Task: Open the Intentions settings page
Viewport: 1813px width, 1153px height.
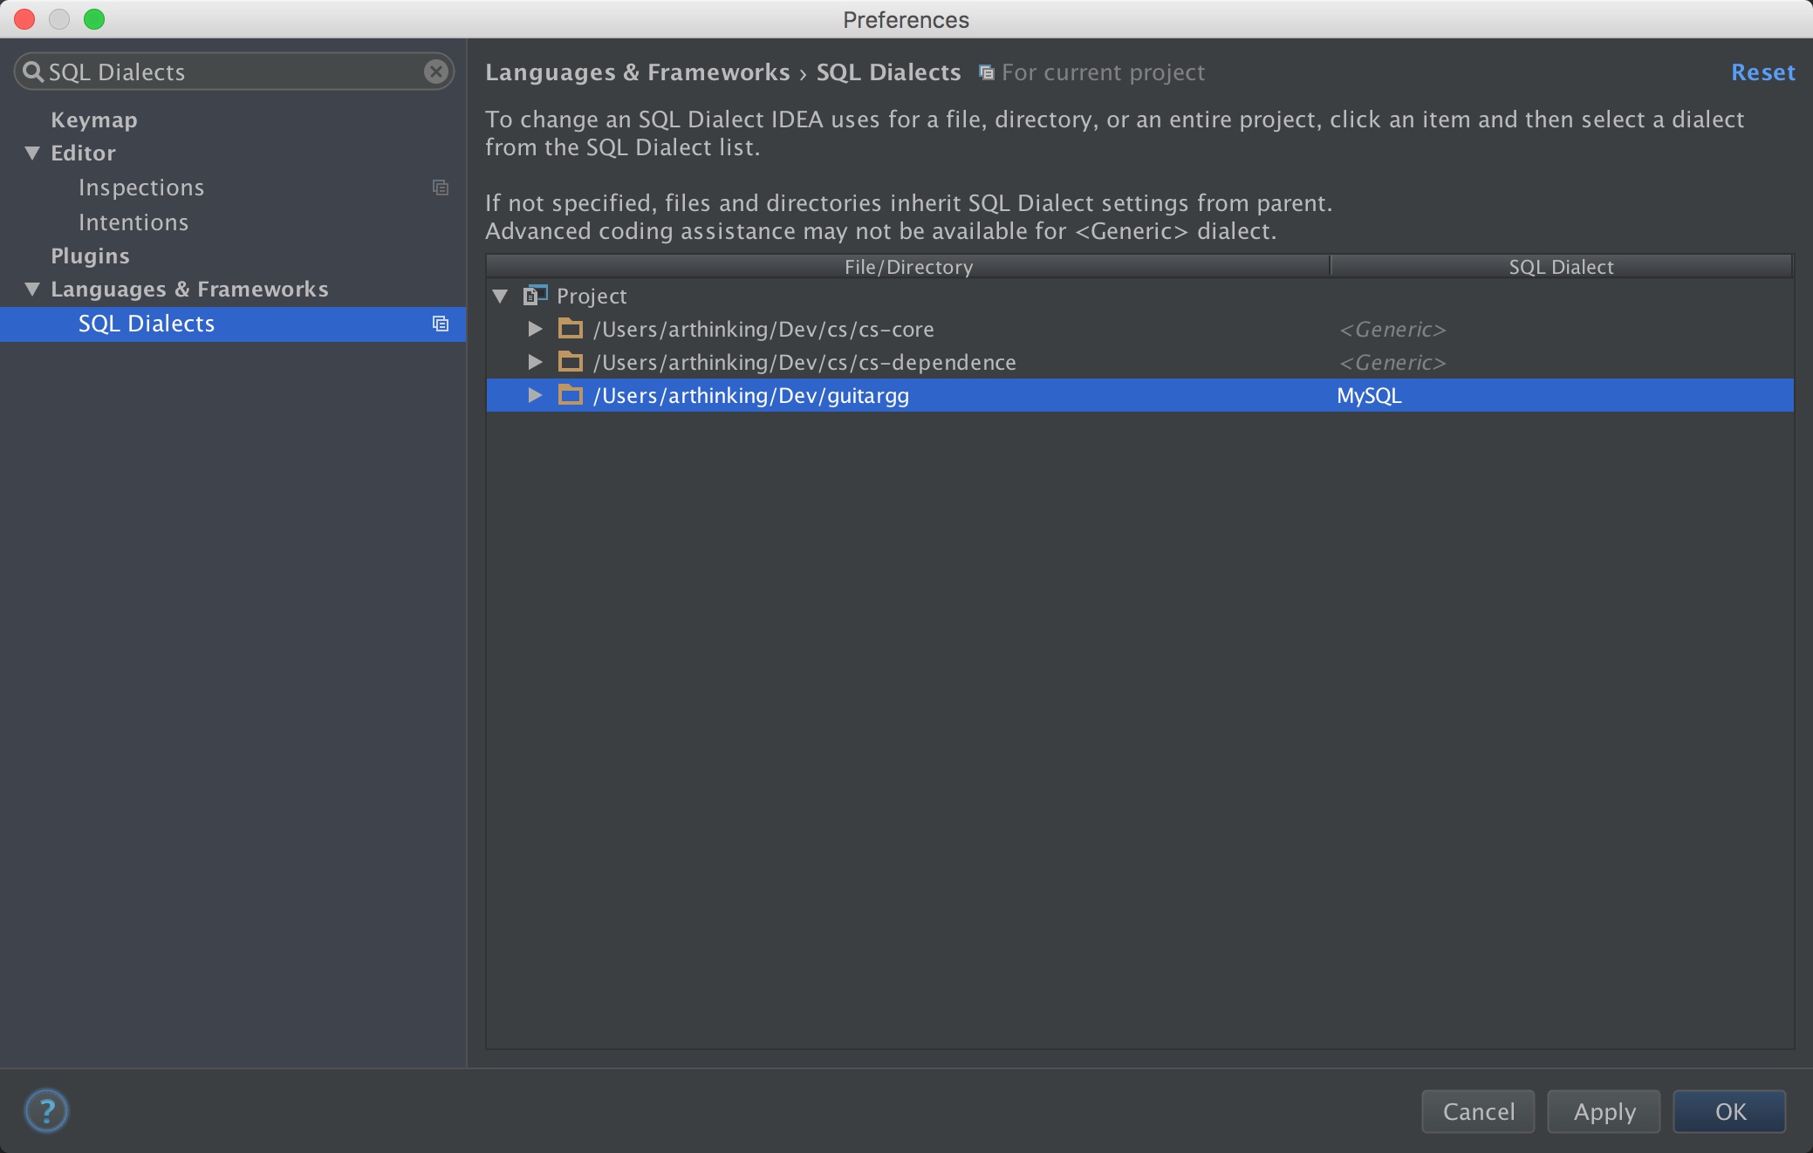Action: click(x=133, y=222)
